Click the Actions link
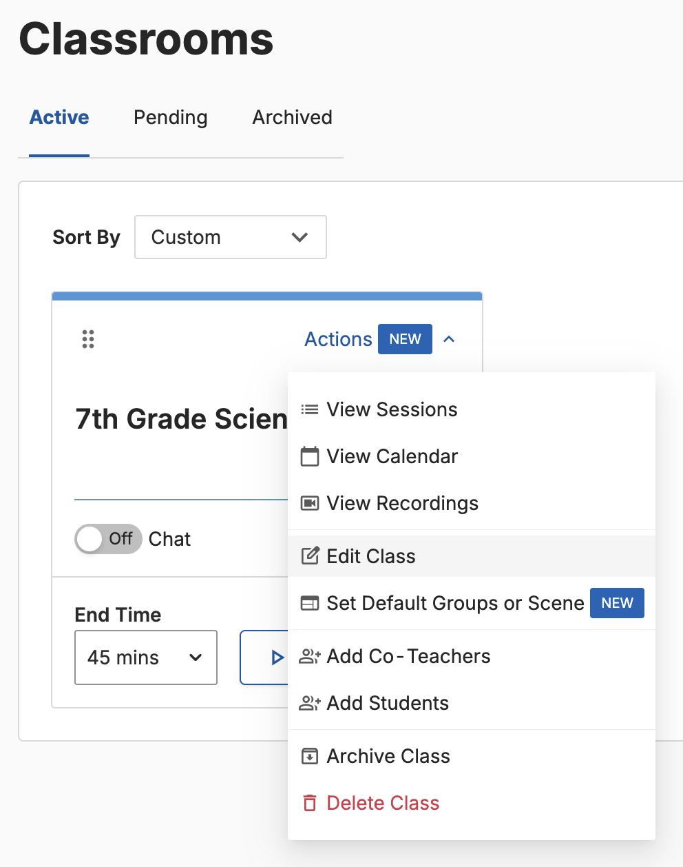Viewport: 683px width, 867px height. coord(338,339)
